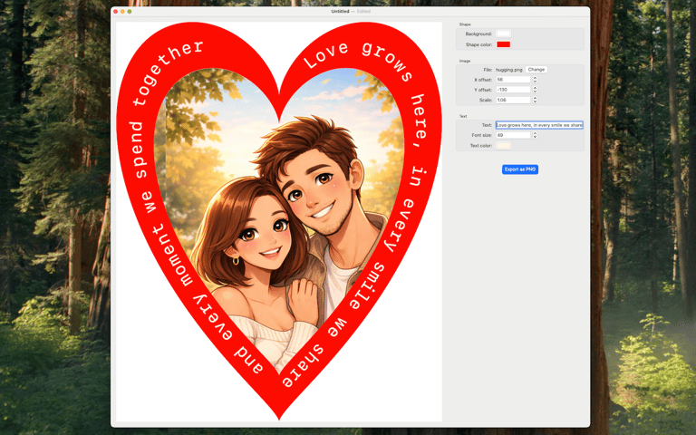Click the Change image file button
The image size is (696, 435).
536,70
